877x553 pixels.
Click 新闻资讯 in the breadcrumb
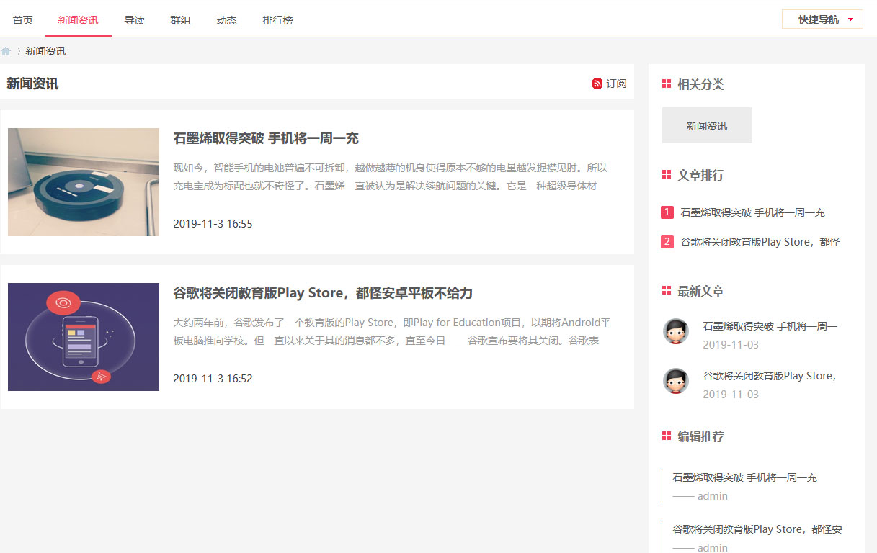tap(45, 51)
